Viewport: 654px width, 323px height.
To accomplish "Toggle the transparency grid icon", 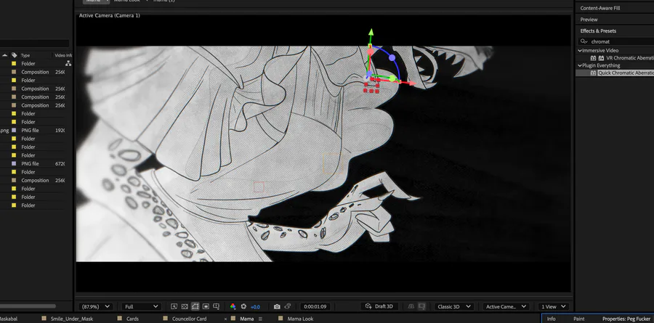I will coord(185,306).
